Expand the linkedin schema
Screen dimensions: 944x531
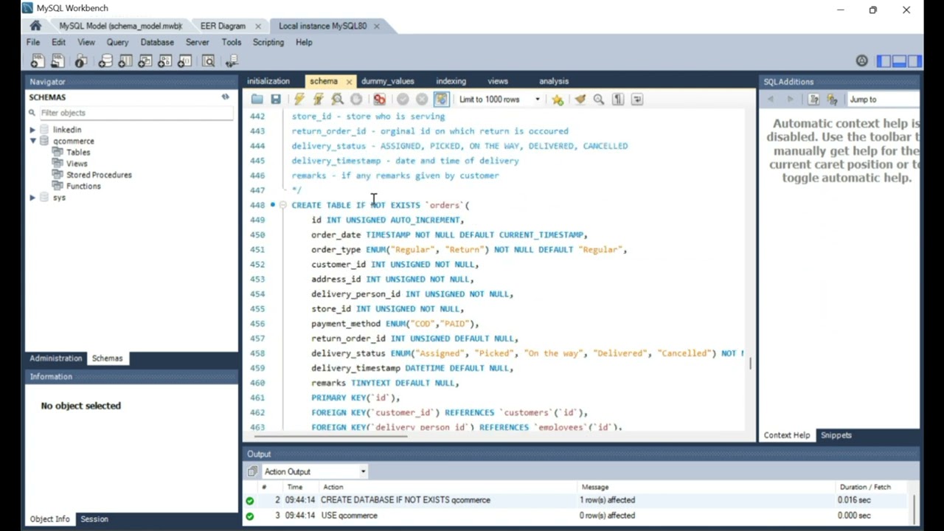(32, 130)
